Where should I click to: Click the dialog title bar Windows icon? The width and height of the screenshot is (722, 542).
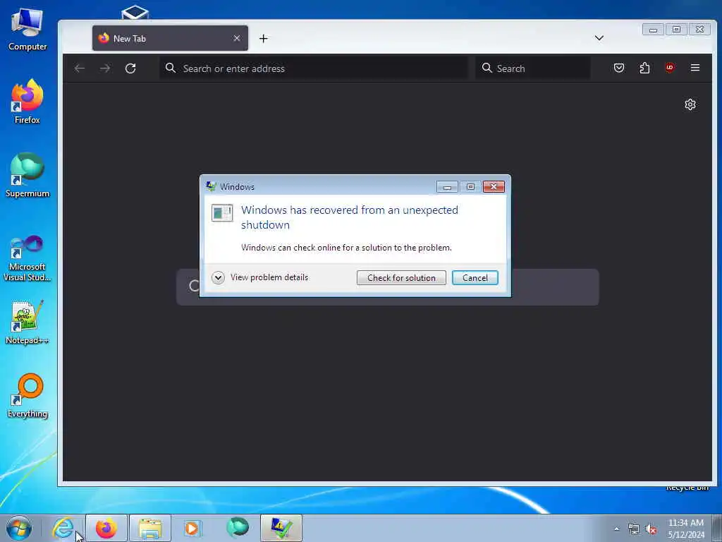tap(211, 186)
